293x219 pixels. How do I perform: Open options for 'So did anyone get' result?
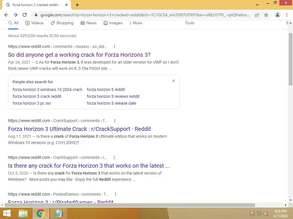114,46
